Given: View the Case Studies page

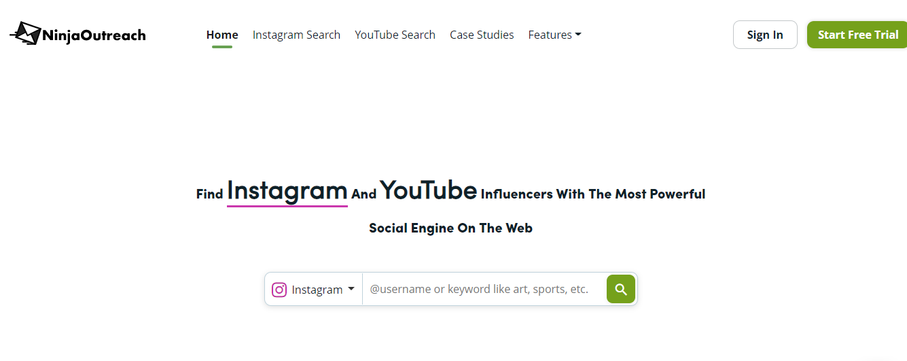Looking at the screenshot, I should [482, 35].
